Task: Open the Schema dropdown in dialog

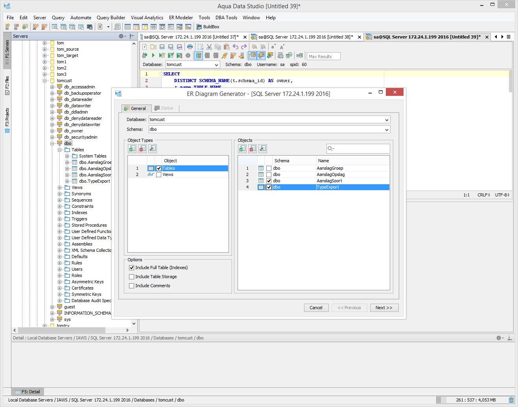Action: (387, 130)
